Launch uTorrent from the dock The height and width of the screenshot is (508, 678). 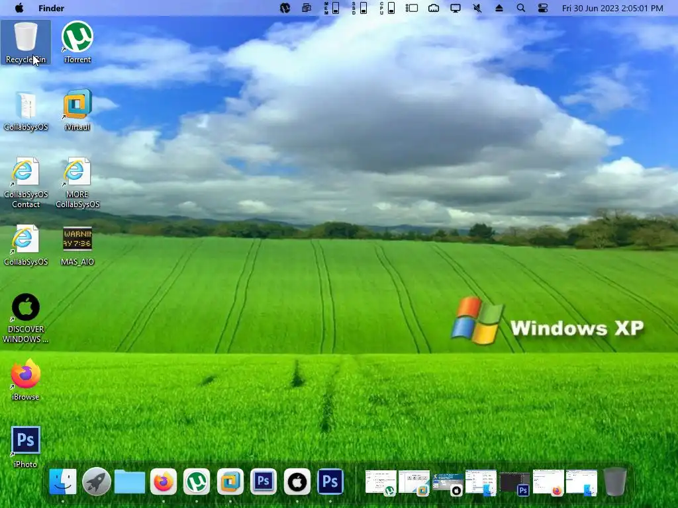coord(197,482)
